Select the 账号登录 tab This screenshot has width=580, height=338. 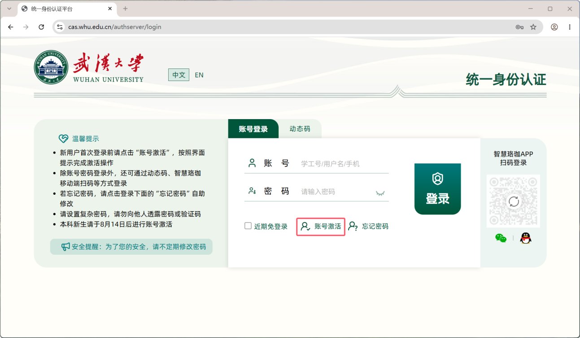click(x=253, y=129)
